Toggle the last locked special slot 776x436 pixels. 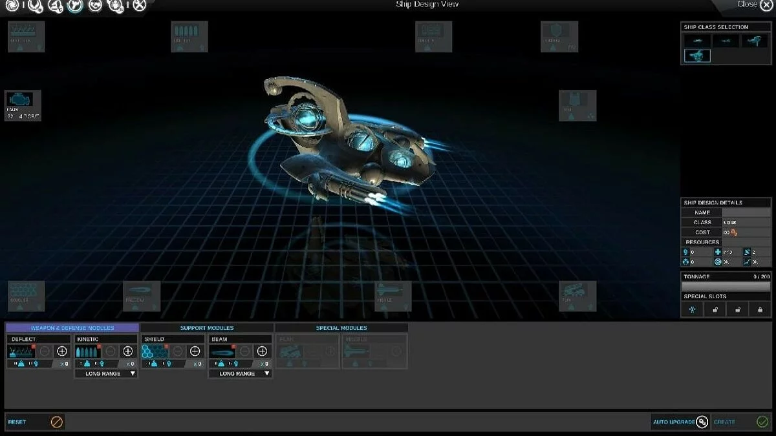pyautogui.click(x=760, y=310)
